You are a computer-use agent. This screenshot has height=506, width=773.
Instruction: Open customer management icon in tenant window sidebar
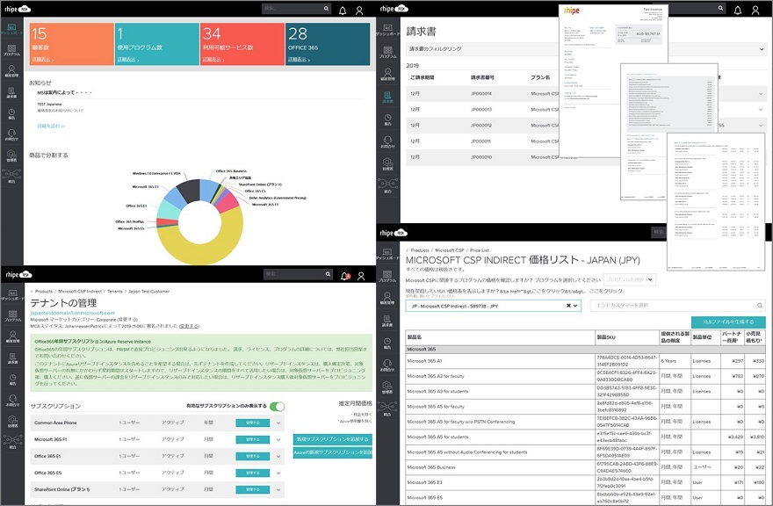coord(13,337)
